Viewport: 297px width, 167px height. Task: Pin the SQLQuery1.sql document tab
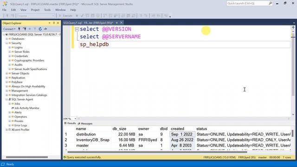click(x=117, y=23)
